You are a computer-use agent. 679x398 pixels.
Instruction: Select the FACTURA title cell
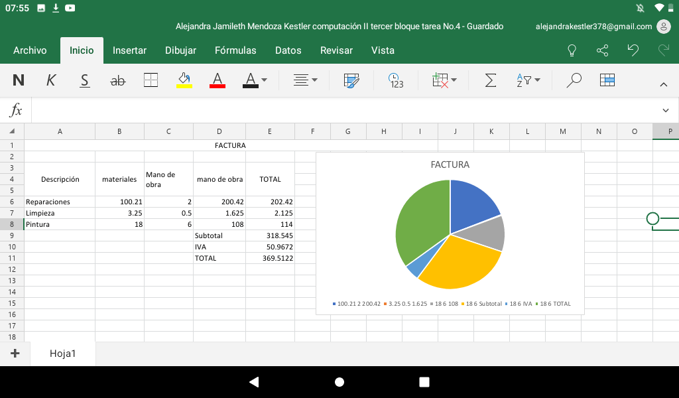pos(230,145)
